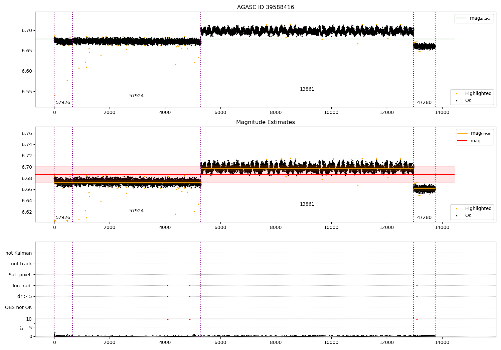The image size is (501, 350).
Task: Select the green mag AGASC legend line swatch
Action: click(x=462, y=18)
